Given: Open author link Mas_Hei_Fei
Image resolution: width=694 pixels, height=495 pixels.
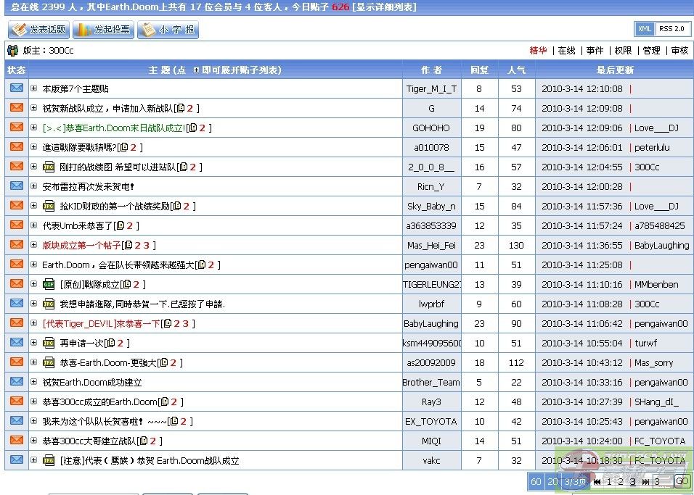Looking at the screenshot, I should (x=431, y=246).
